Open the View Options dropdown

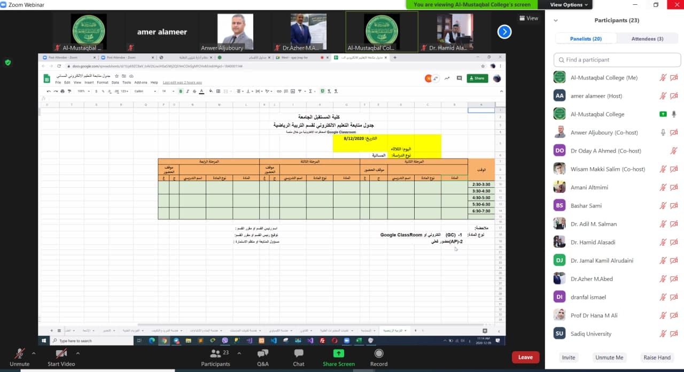tap(569, 5)
